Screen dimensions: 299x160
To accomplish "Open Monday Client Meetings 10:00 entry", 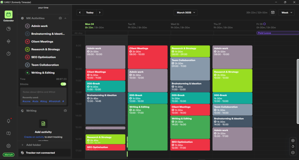I will point(105,75).
